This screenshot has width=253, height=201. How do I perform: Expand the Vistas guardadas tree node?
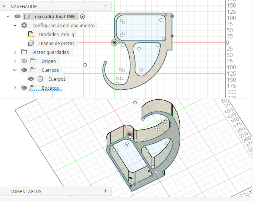click(15, 52)
